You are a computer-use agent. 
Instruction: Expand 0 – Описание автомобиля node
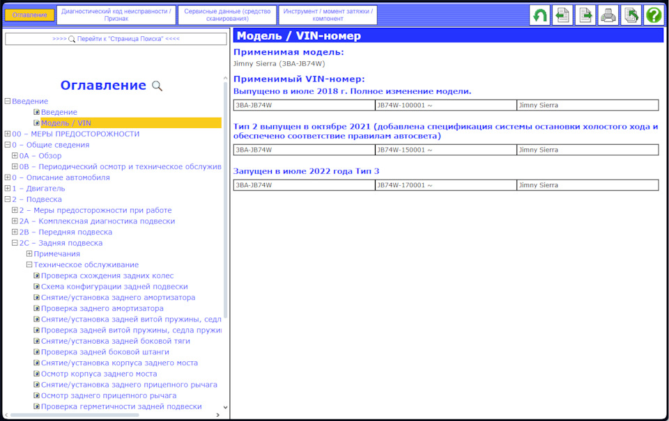[7, 177]
